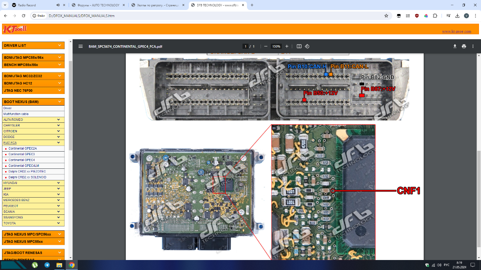Open the Continental GPEC4LM manual
The height and width of the screenshot is (270, 481).
(x=24, y=166)
